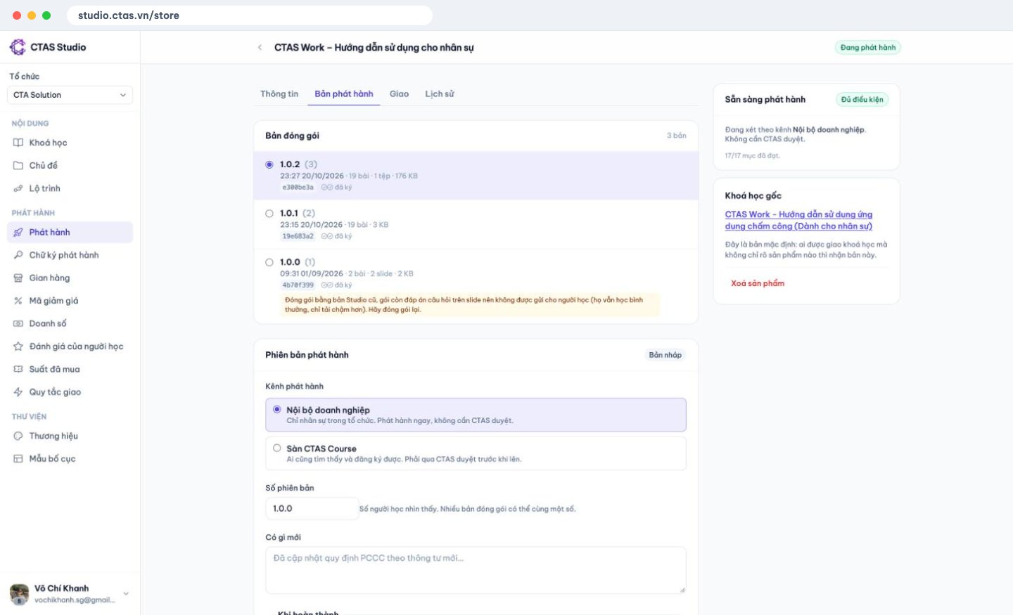Screen dimensions: 1013x615
Task: Click the Mẫu bố cục layout icon
Action: pyautogui.click(x=18, y=459)
